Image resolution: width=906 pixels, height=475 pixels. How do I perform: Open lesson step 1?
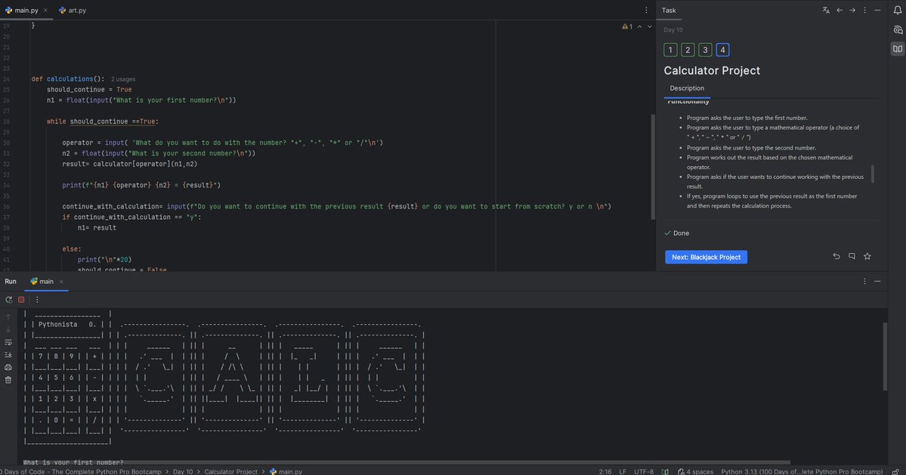670,50
